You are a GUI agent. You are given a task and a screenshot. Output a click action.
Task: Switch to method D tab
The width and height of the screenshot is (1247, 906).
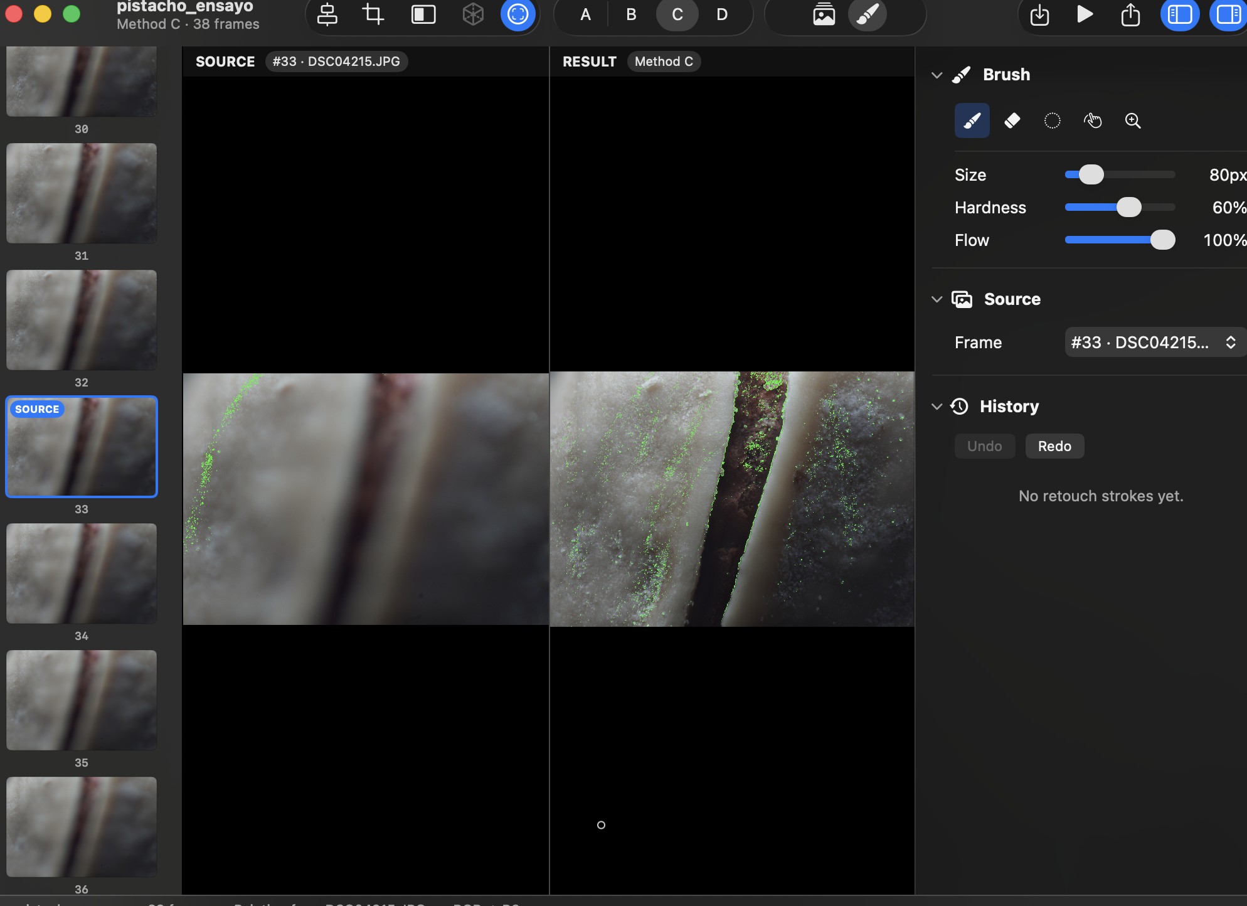[x=722, y=14]
